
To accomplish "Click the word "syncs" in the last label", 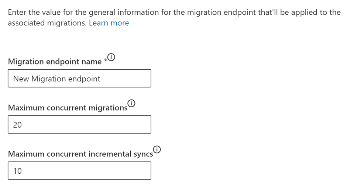I will tap(143, 154).
